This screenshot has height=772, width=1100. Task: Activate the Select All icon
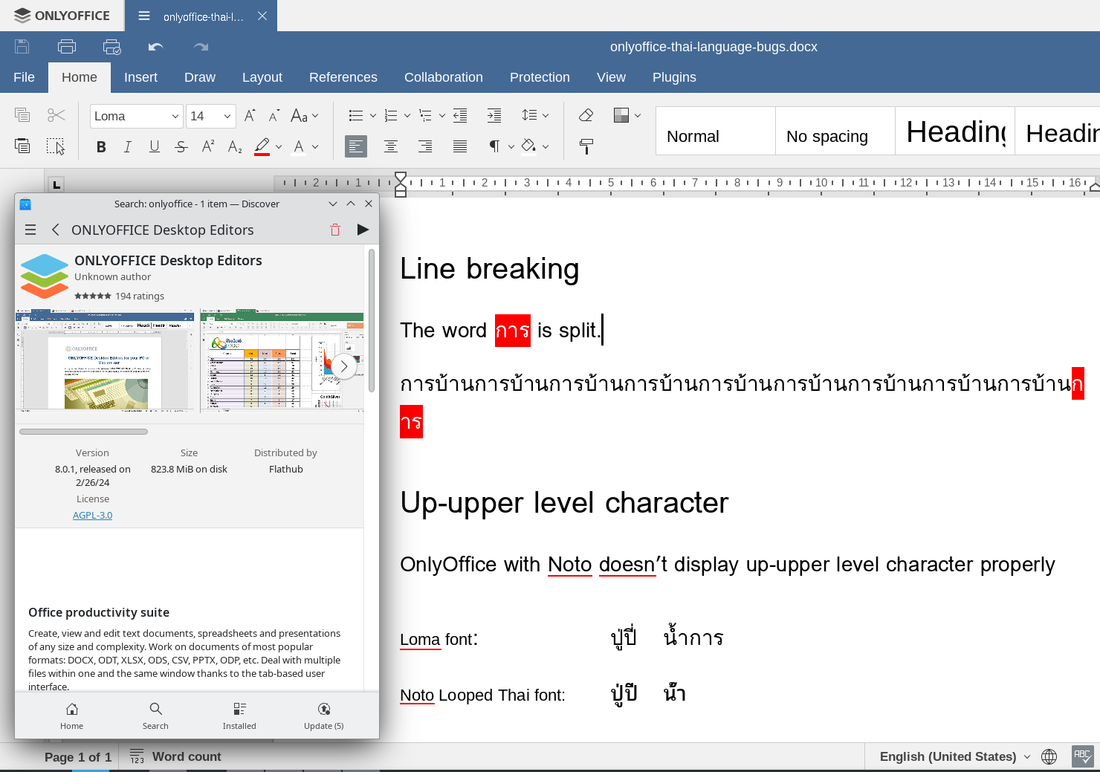[x=56, y=146]
